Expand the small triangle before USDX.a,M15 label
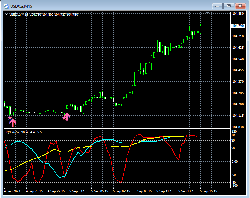 6,15
